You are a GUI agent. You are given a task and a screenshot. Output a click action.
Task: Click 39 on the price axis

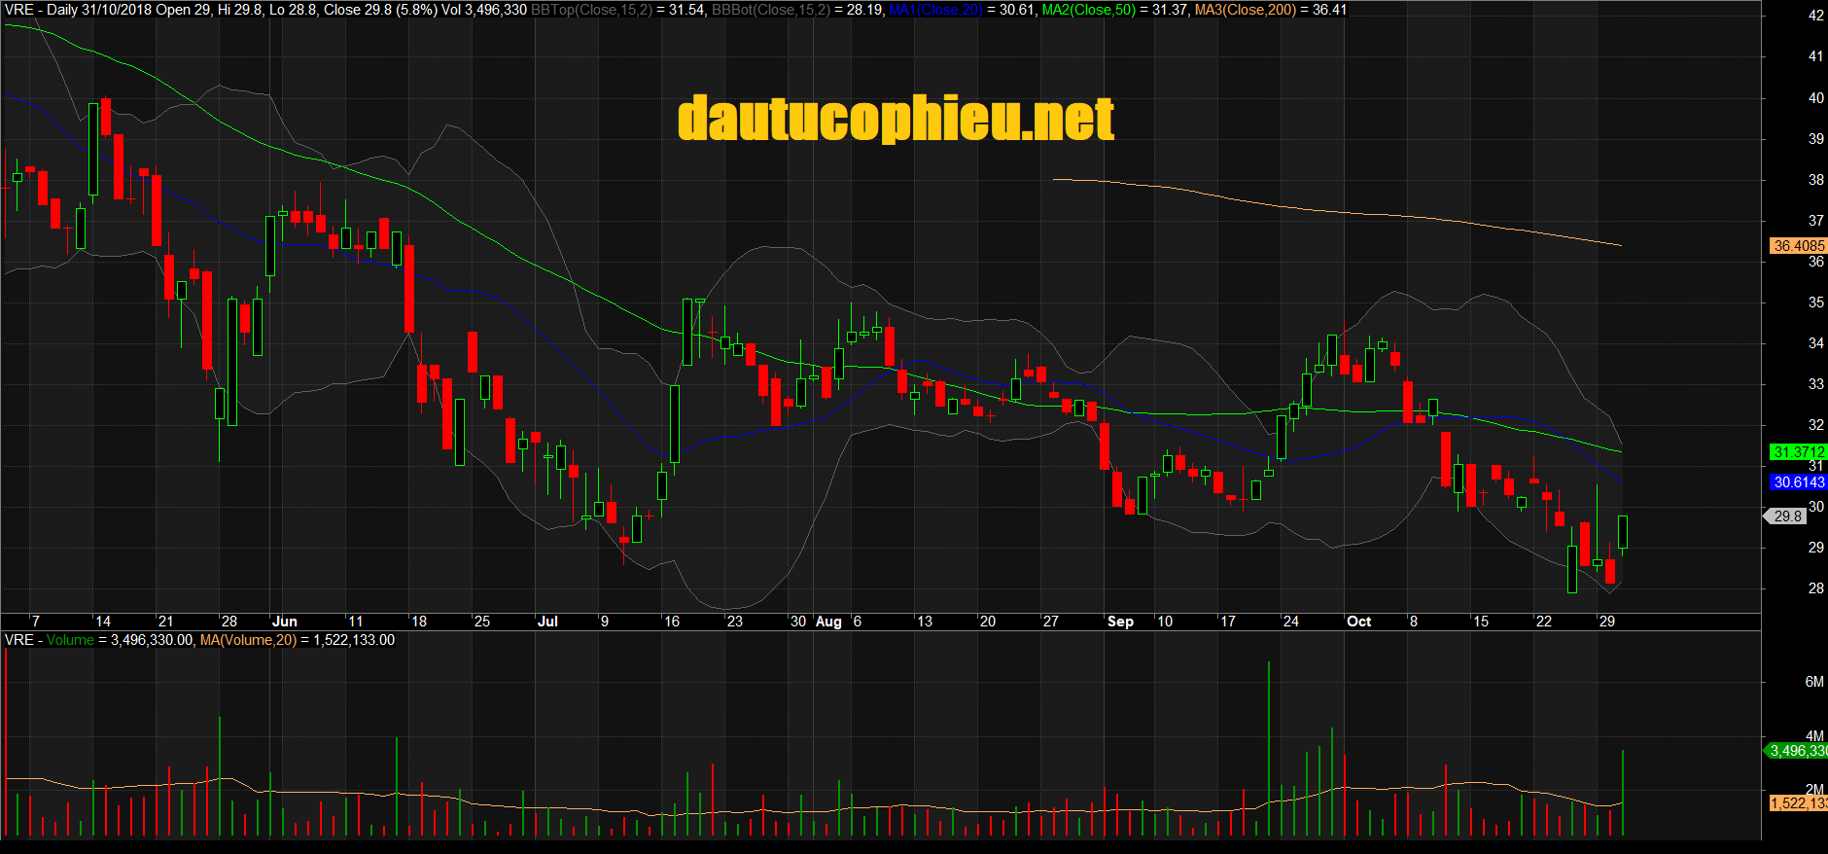(x=1815, y=139)
